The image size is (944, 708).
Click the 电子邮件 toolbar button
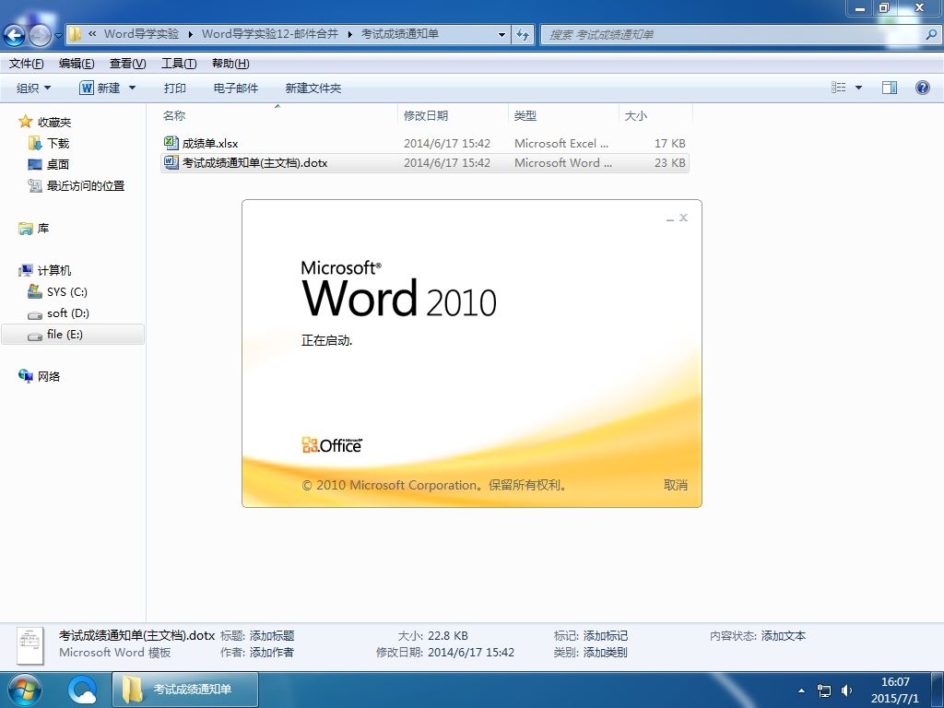[235, 88]
